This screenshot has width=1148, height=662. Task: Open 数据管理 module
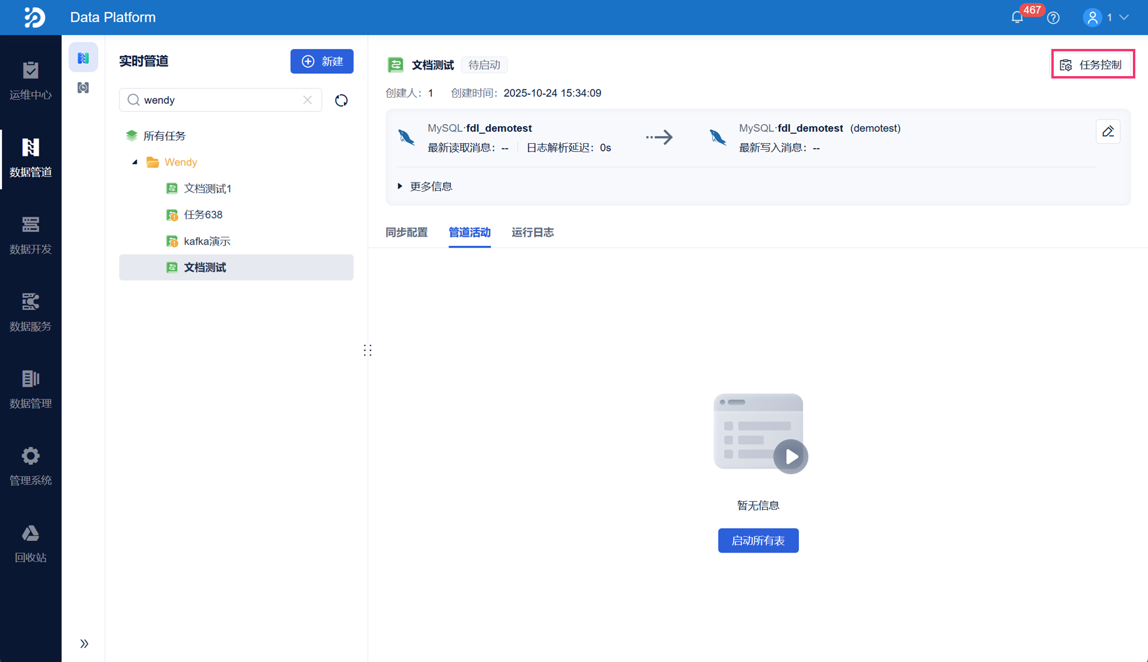point(31,390)
